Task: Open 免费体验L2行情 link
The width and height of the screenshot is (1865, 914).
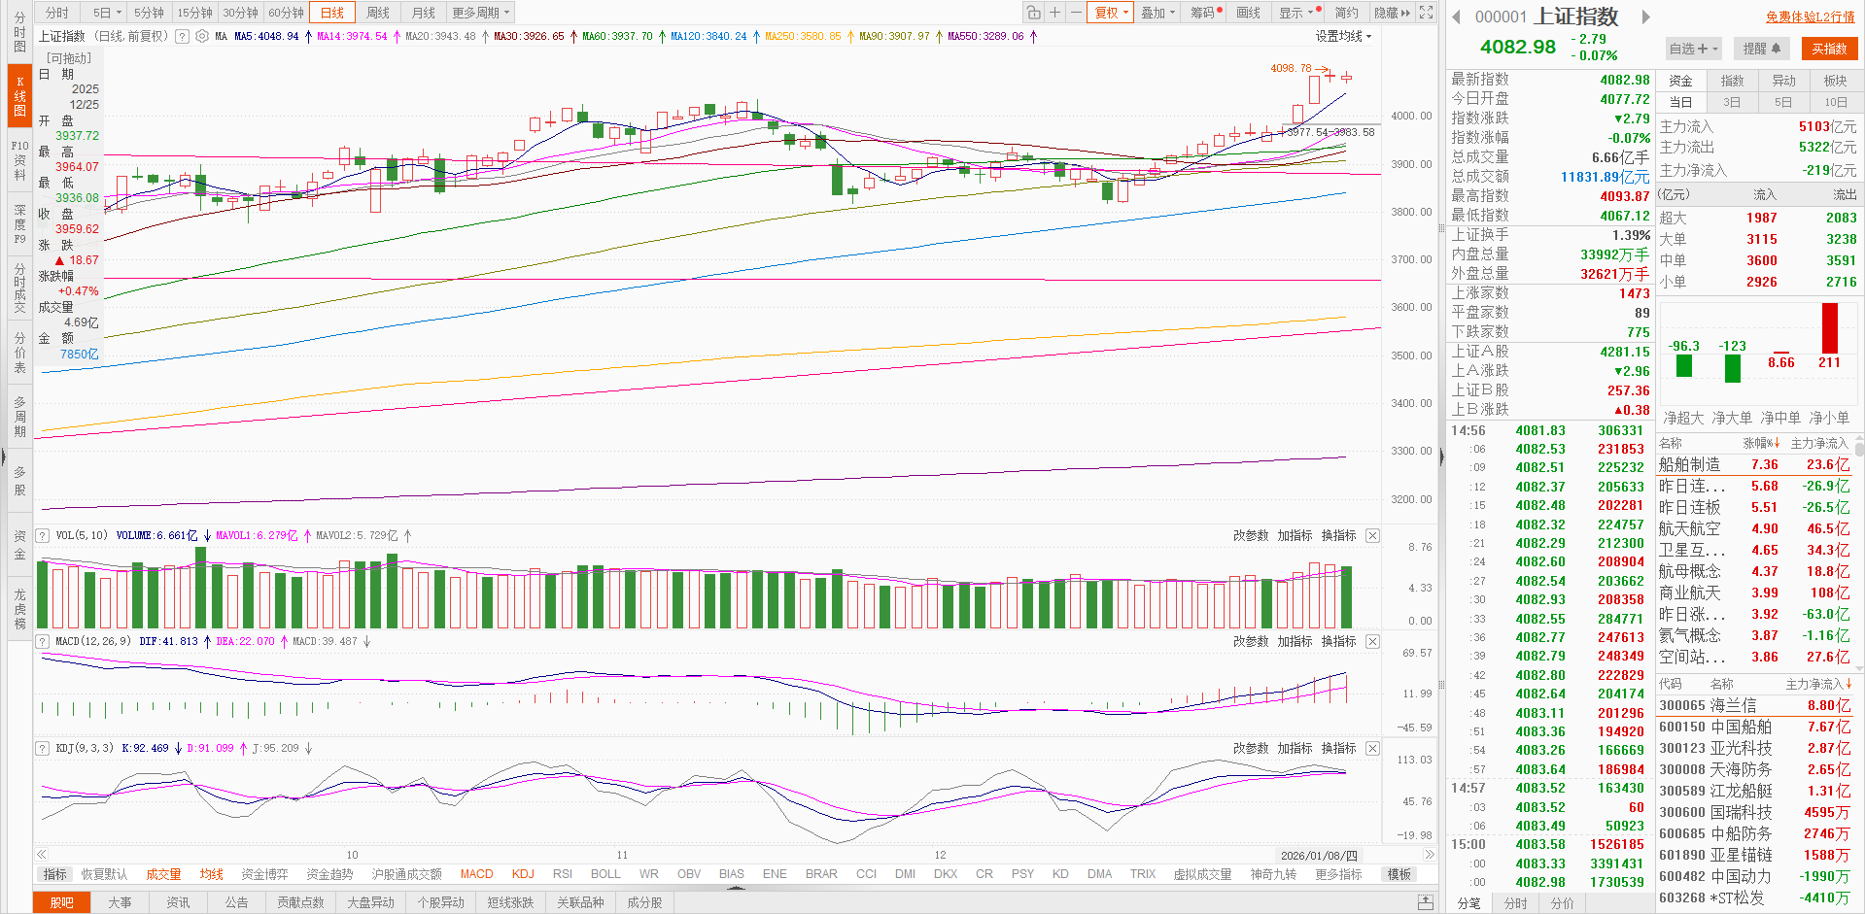Action: point(1810,17)
